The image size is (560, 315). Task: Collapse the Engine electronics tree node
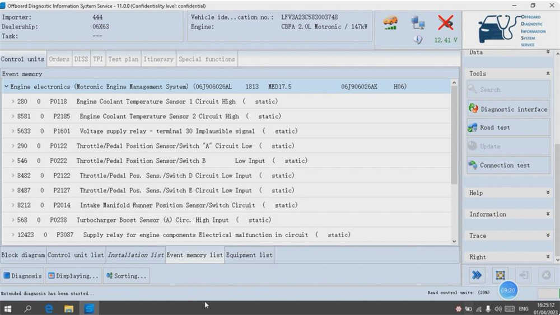[6, 87]
